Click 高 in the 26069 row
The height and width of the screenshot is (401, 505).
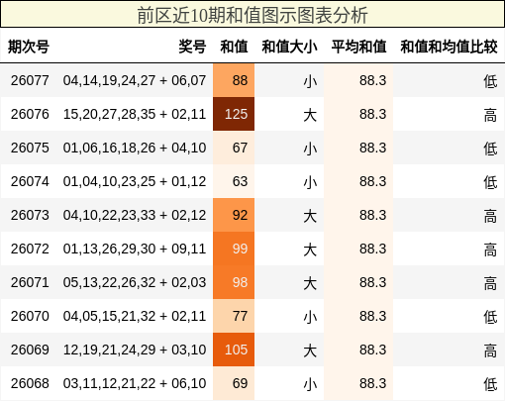(x=490, y=351)
